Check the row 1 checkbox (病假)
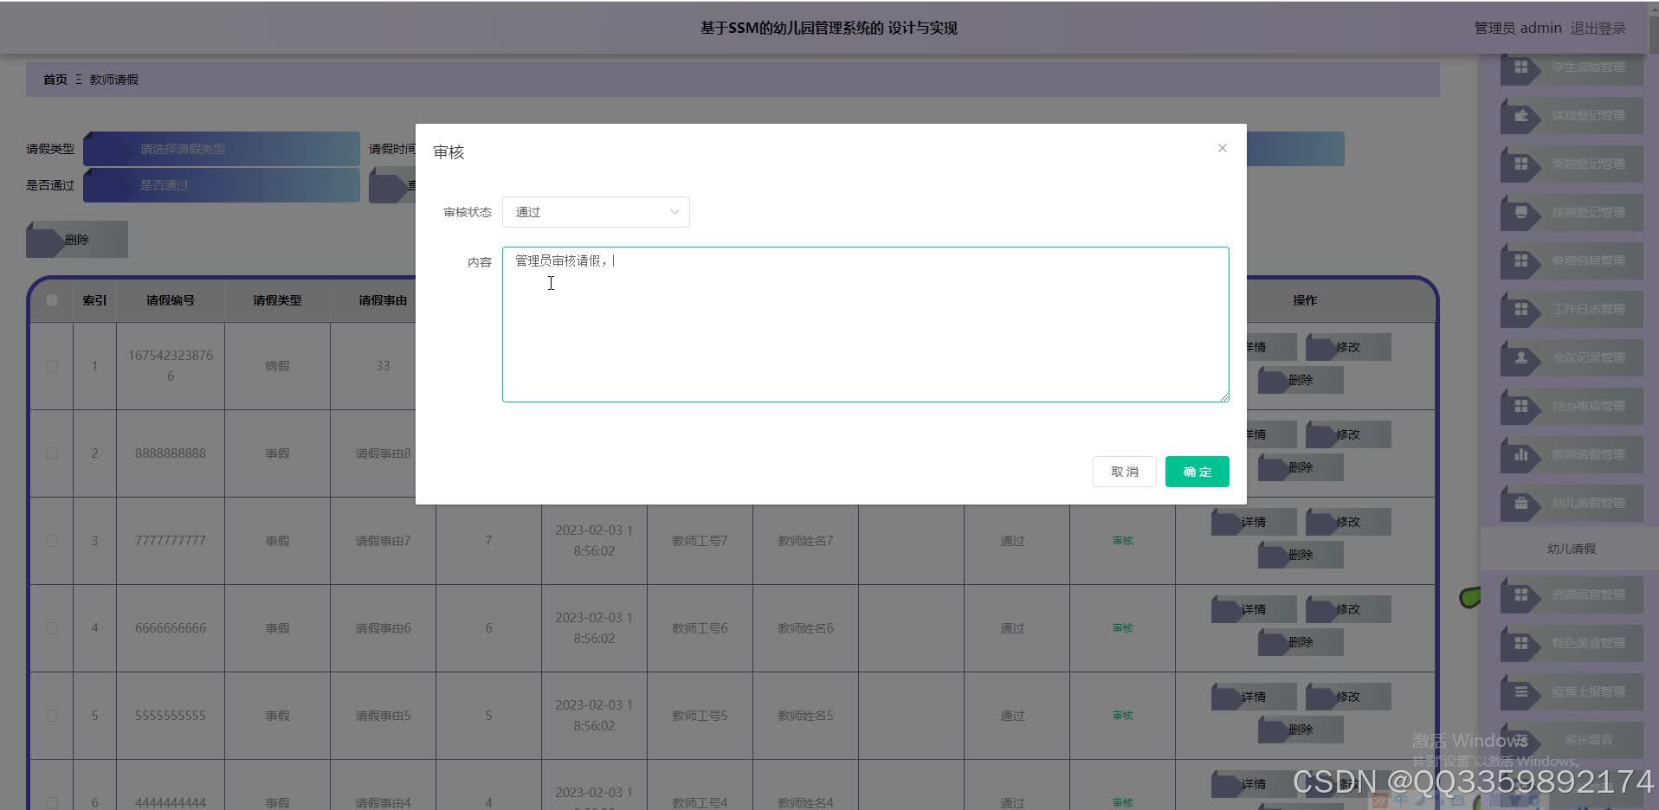This screenshot has height=810, width=1659. click(x=52, y=366)
